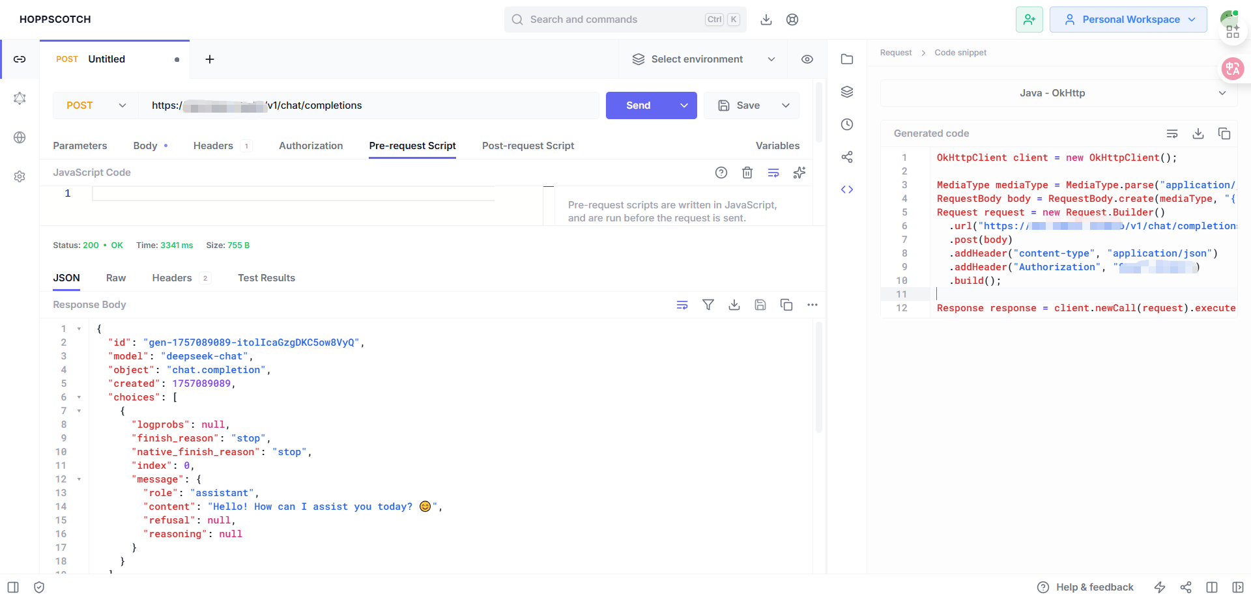Send the request
The height and width of the screenshot is (599, 1251).
[x=638, y=105]
